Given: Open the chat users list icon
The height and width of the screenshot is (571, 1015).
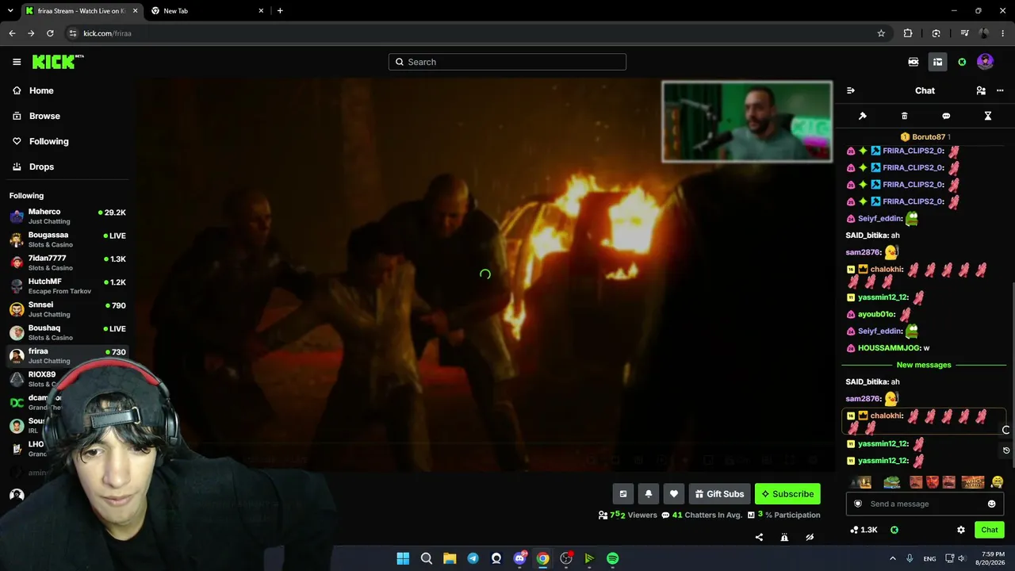Looking at the screenshot, I should [981, 90].
